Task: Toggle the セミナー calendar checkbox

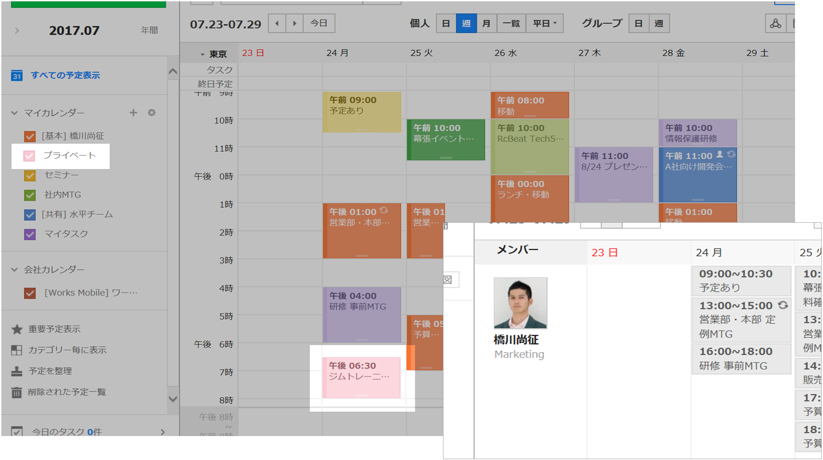Action: click(30, 176)
